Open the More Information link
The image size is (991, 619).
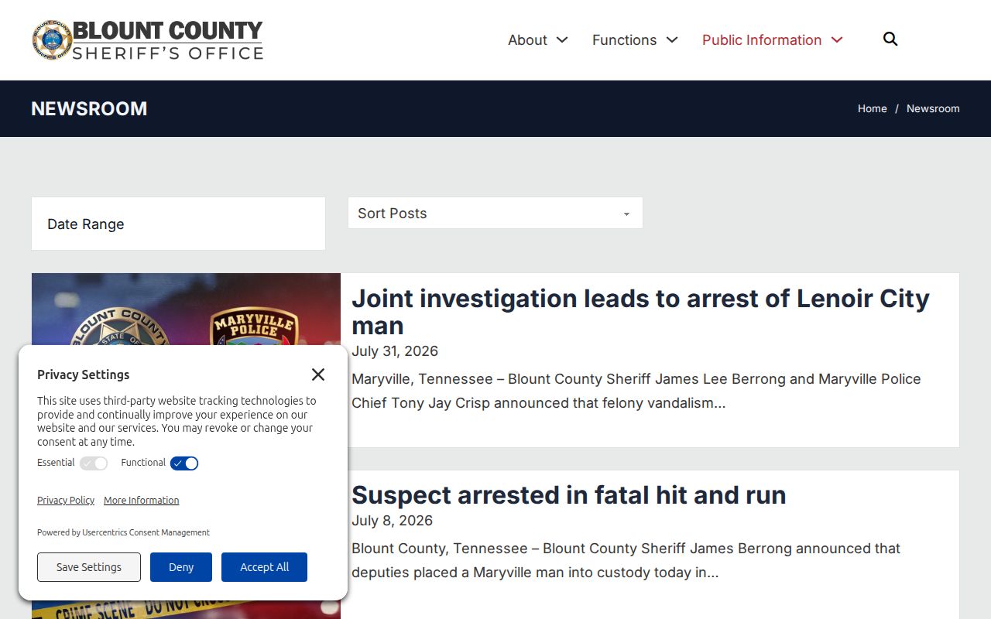[x=141, y=501]
